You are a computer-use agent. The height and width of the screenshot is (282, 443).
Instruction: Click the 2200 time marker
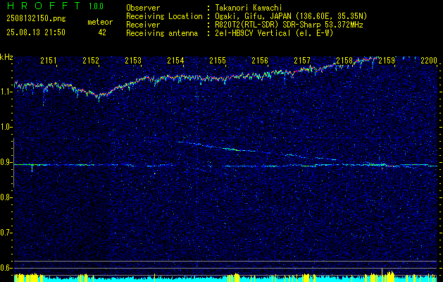tap(429, 60)
